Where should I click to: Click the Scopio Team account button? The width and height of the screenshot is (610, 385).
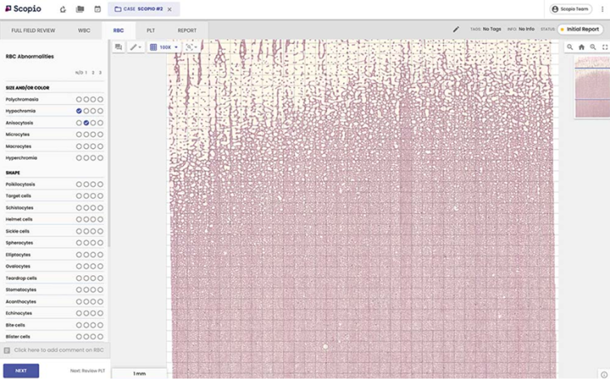pyautogui.click(x=571, y=9)
